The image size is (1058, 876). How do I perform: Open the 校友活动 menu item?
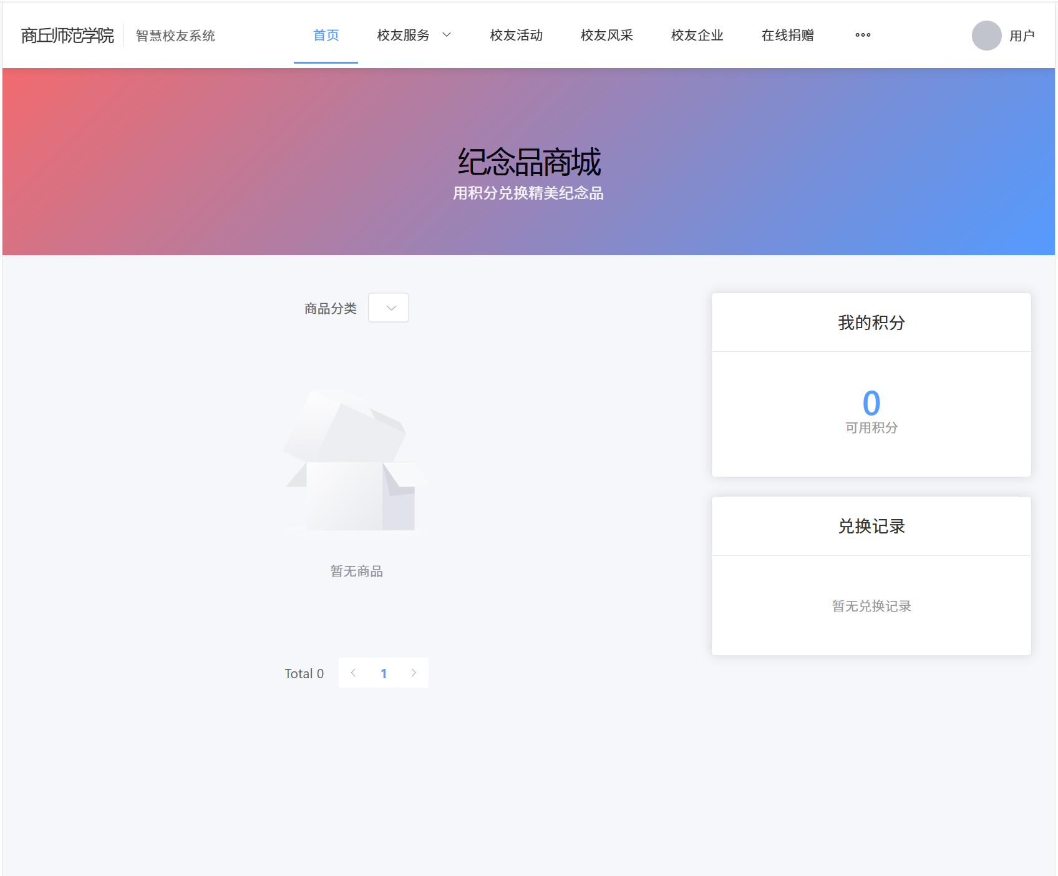pyautogui.click(x=516, y=35)
